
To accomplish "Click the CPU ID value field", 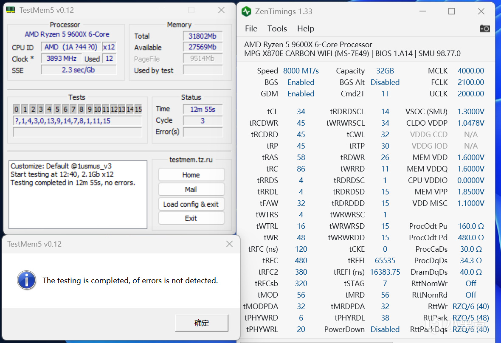I will point(71,47).
